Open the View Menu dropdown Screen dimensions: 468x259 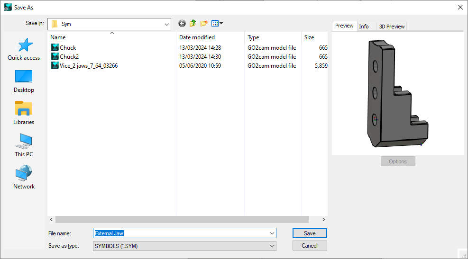[217, 24]
